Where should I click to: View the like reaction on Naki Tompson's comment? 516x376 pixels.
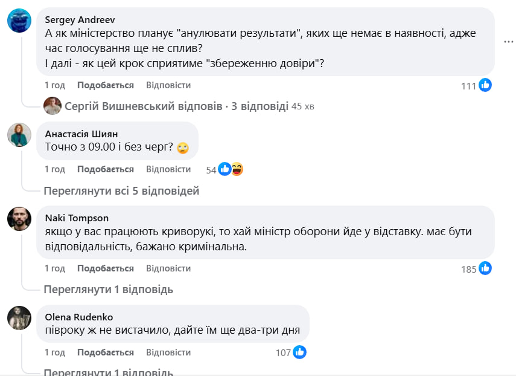point(485,268)
